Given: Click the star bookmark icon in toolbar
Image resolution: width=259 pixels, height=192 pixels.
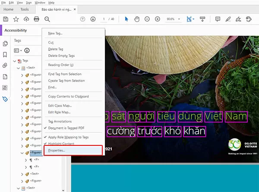Looking at the screenshot, I should pos(16,19).
